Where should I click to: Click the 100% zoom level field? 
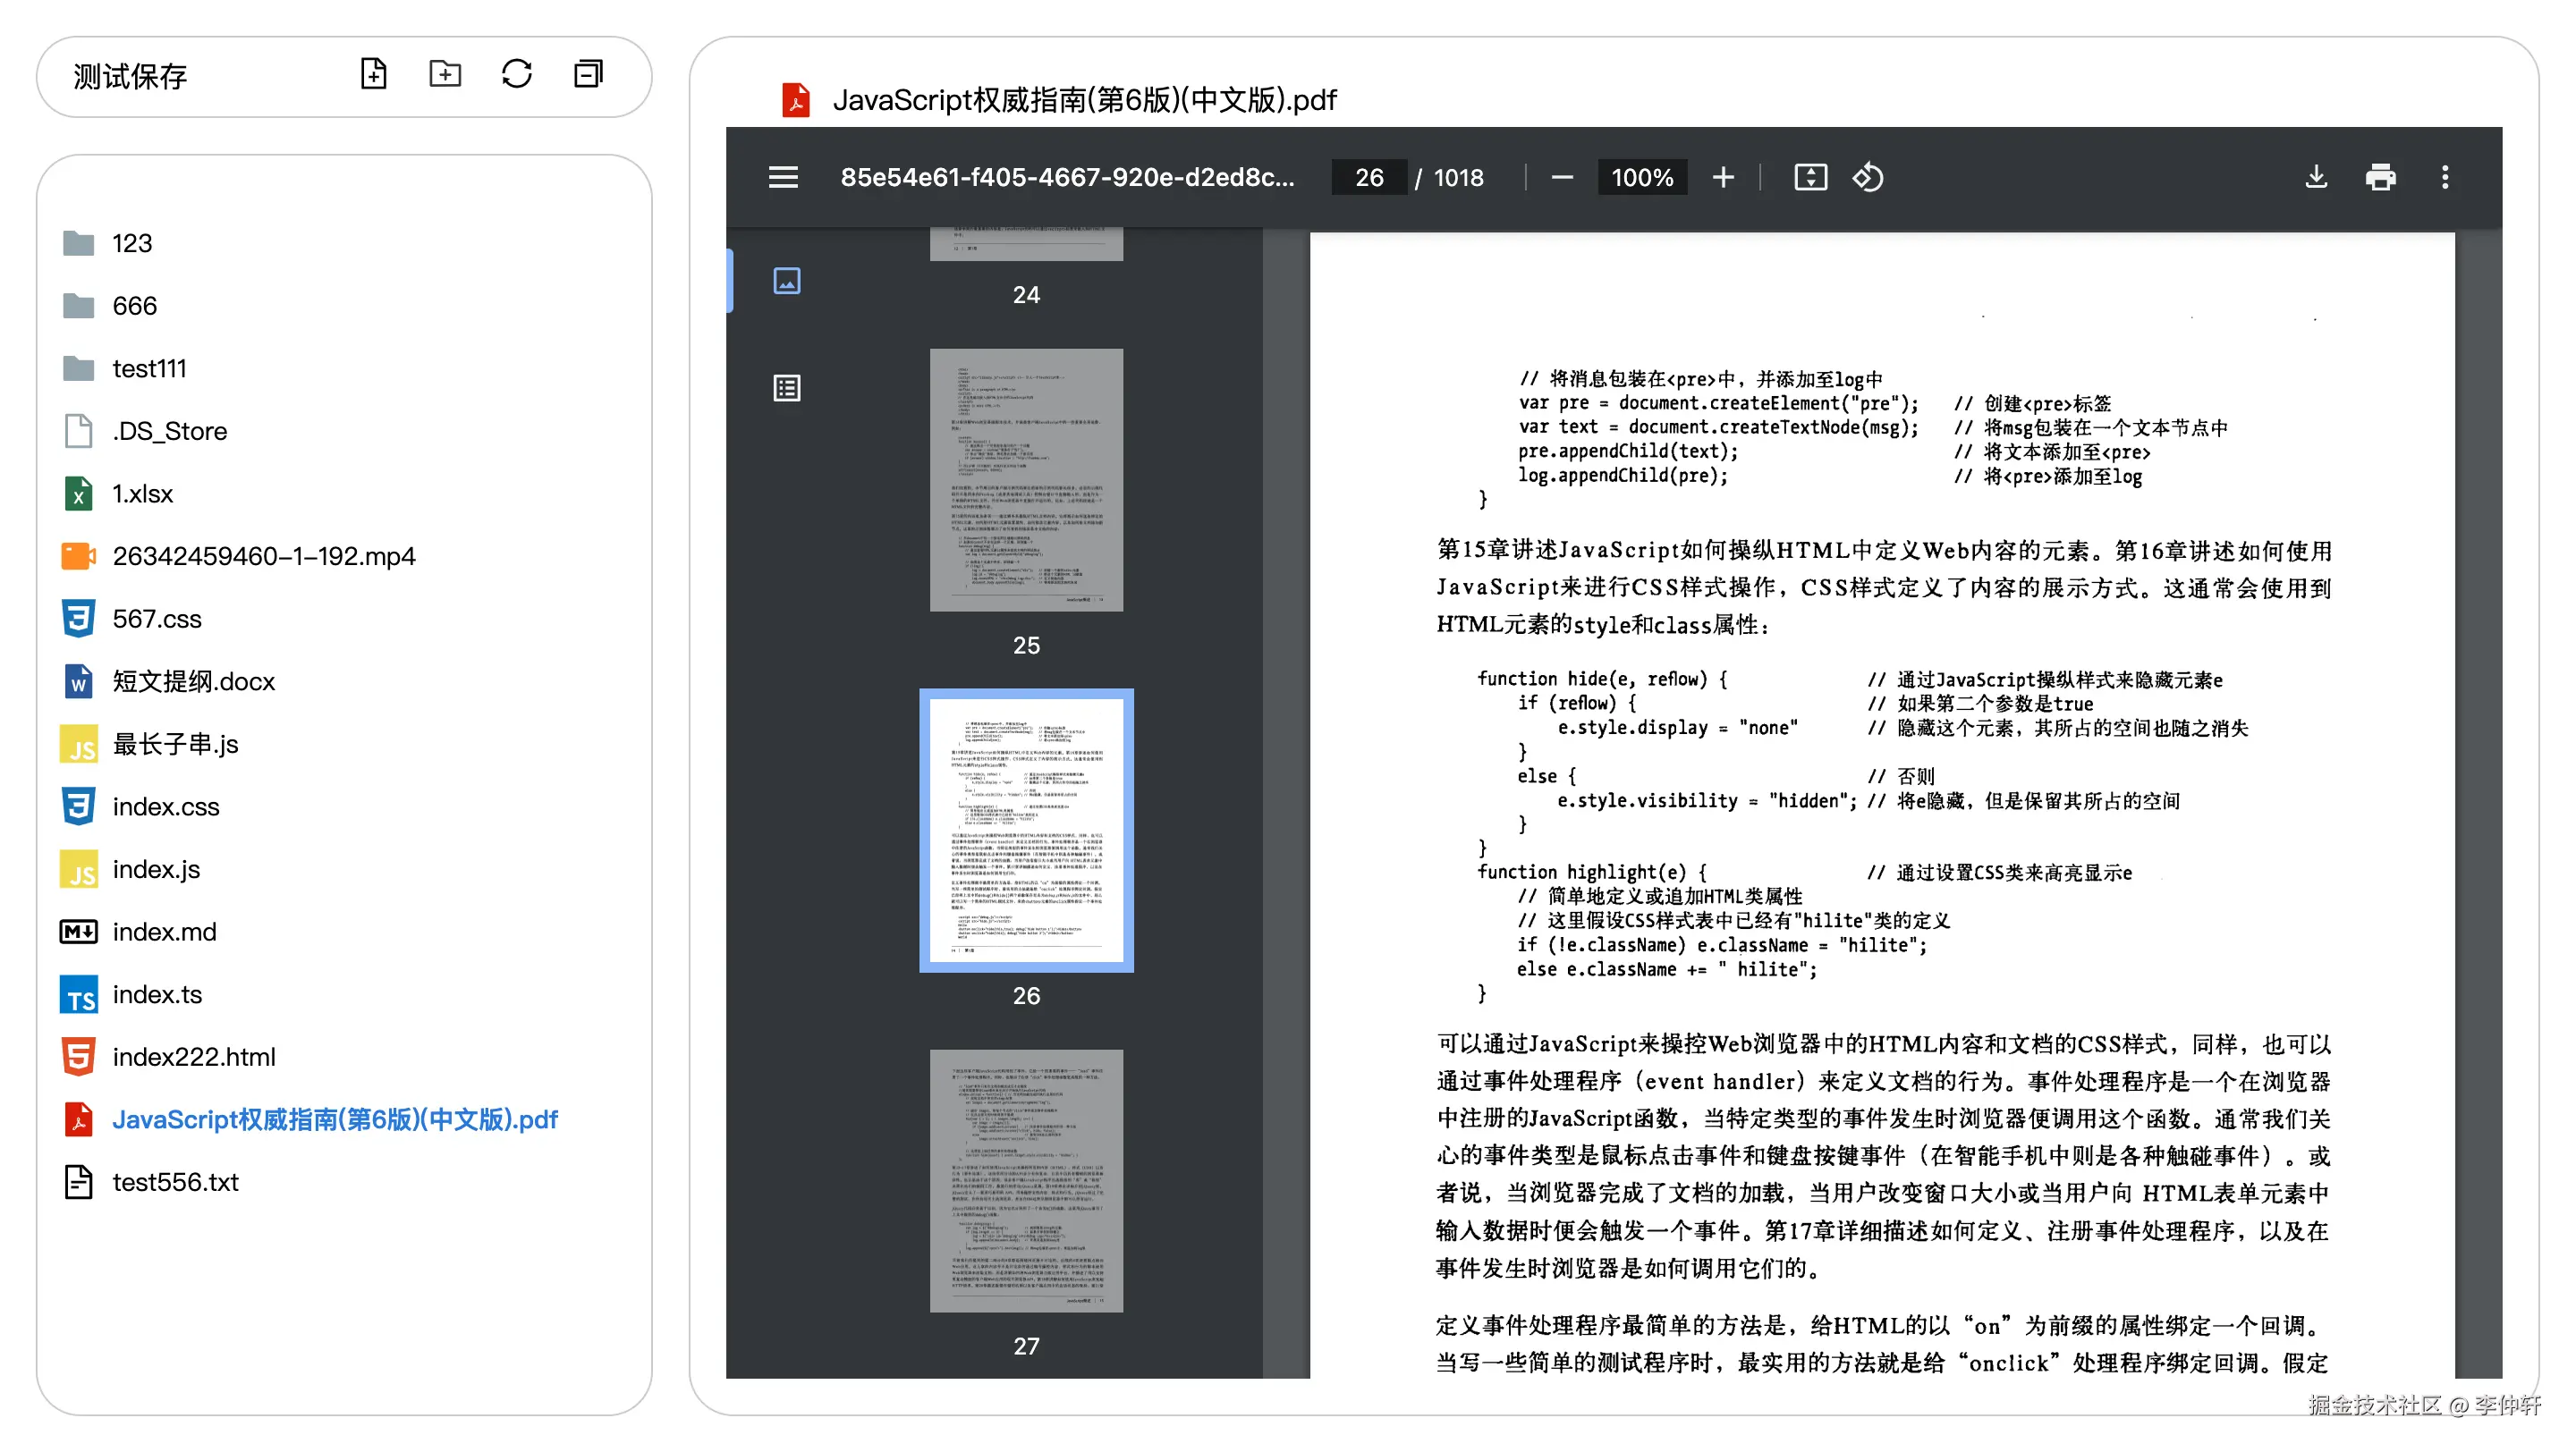click(1642, 178)
